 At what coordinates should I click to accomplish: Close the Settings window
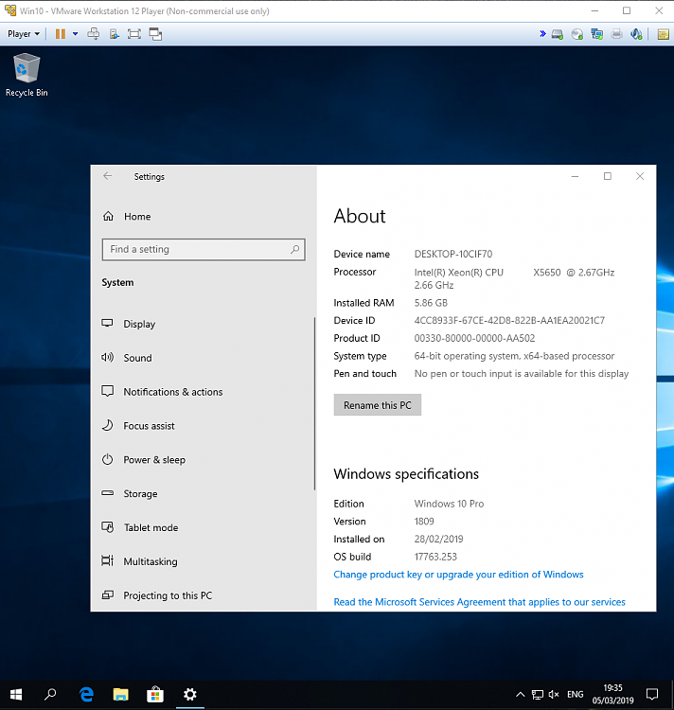click(640, 176)
